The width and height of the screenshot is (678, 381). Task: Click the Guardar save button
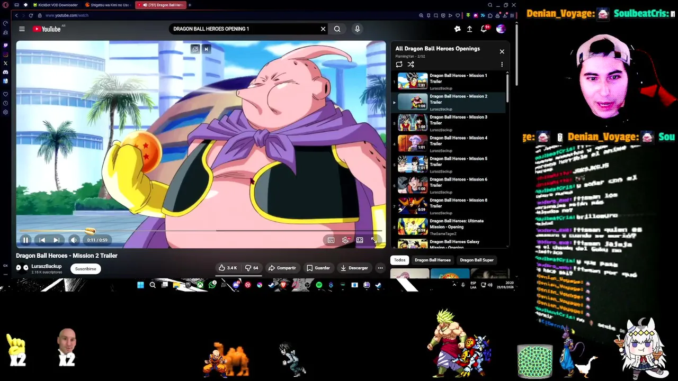[x=318, y=268]
